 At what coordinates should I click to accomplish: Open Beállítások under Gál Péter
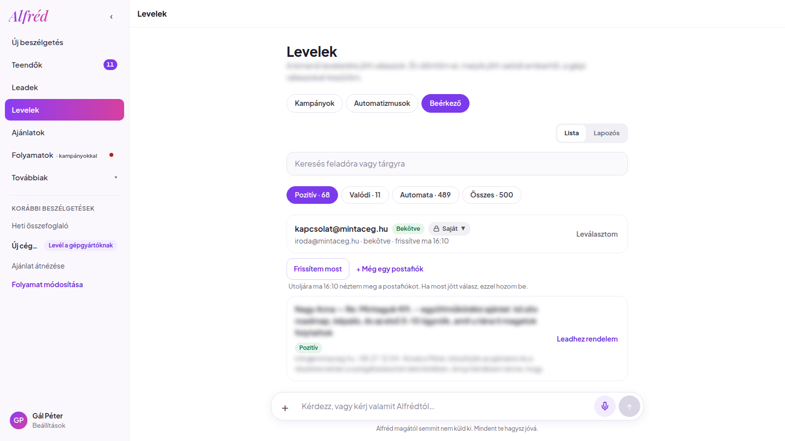point(49,426)
